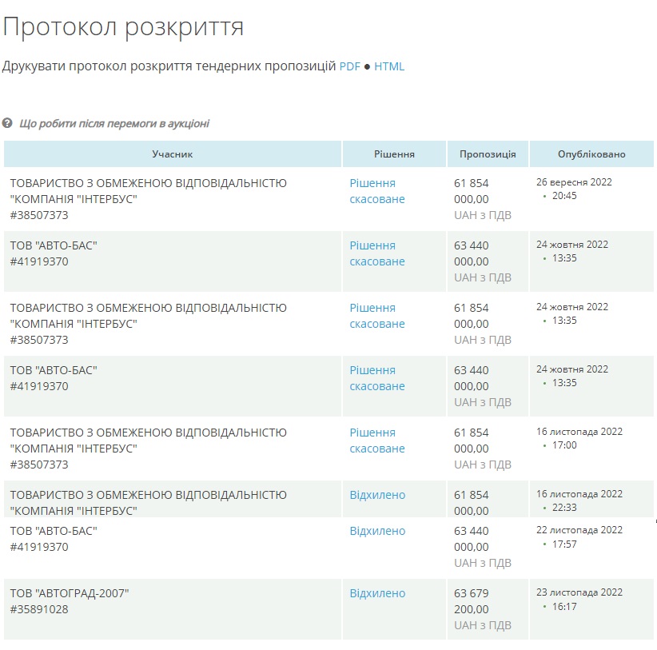Image resolution: width=657 pixels, height=650 pixels.
Task: Click the code '#35891028'
Action: click(x=39, y=609)
